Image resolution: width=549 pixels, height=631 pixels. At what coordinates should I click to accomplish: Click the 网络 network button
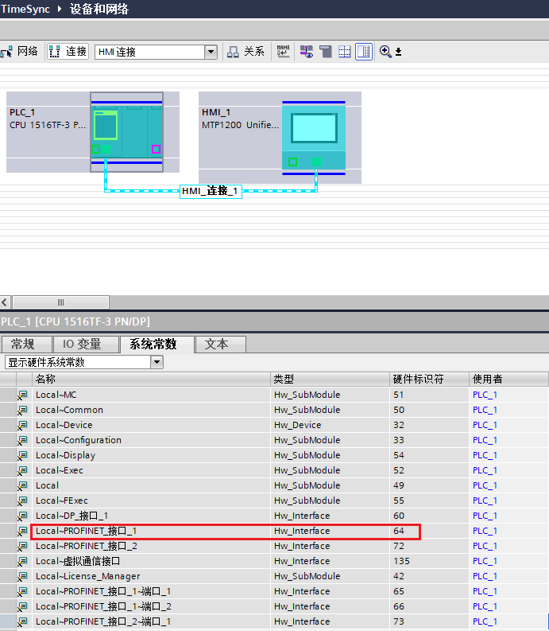(x=19, y=52)
